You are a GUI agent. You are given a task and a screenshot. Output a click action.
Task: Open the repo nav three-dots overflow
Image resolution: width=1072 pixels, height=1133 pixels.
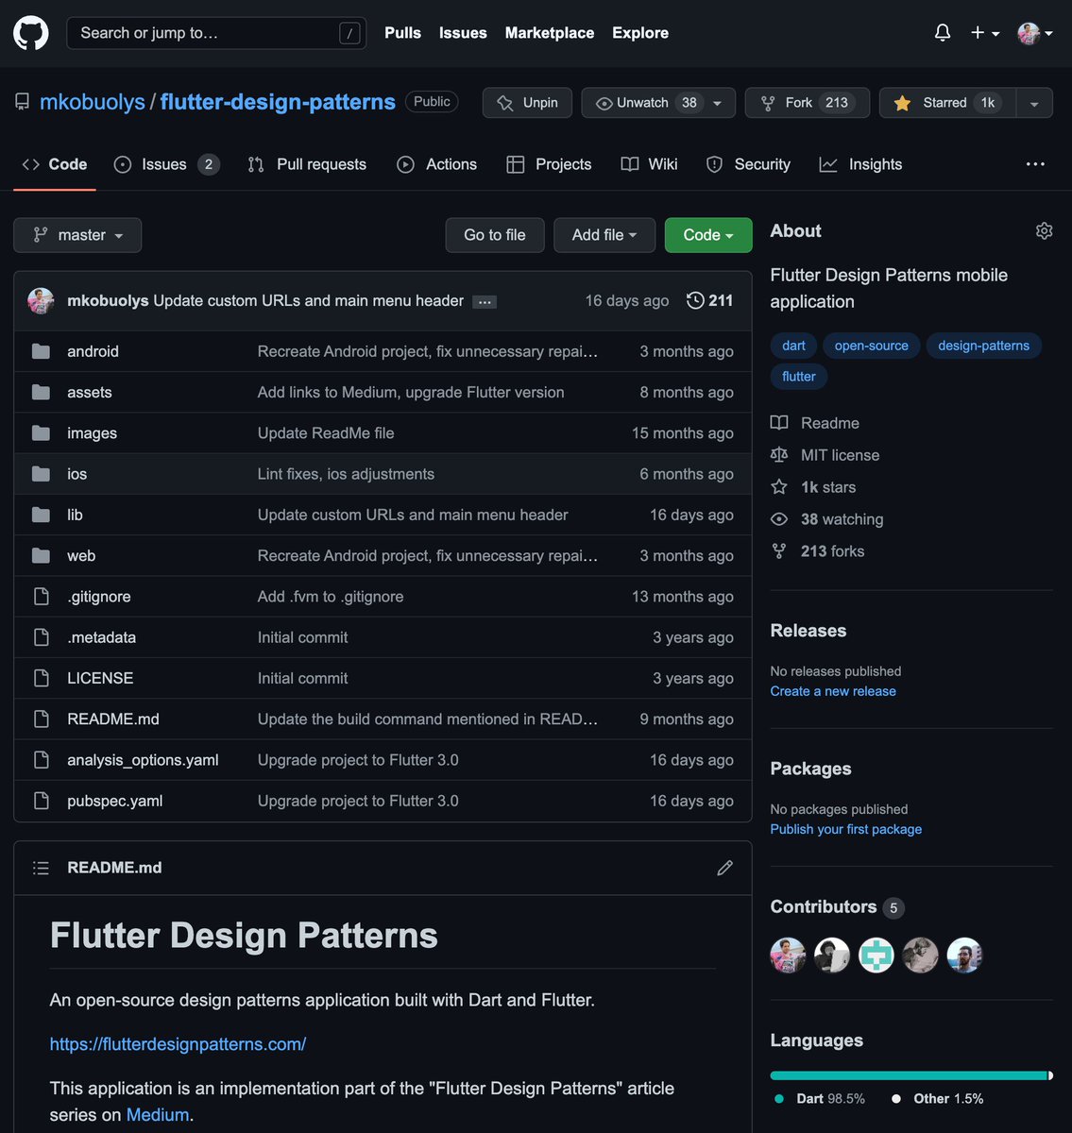[1035, 164]
